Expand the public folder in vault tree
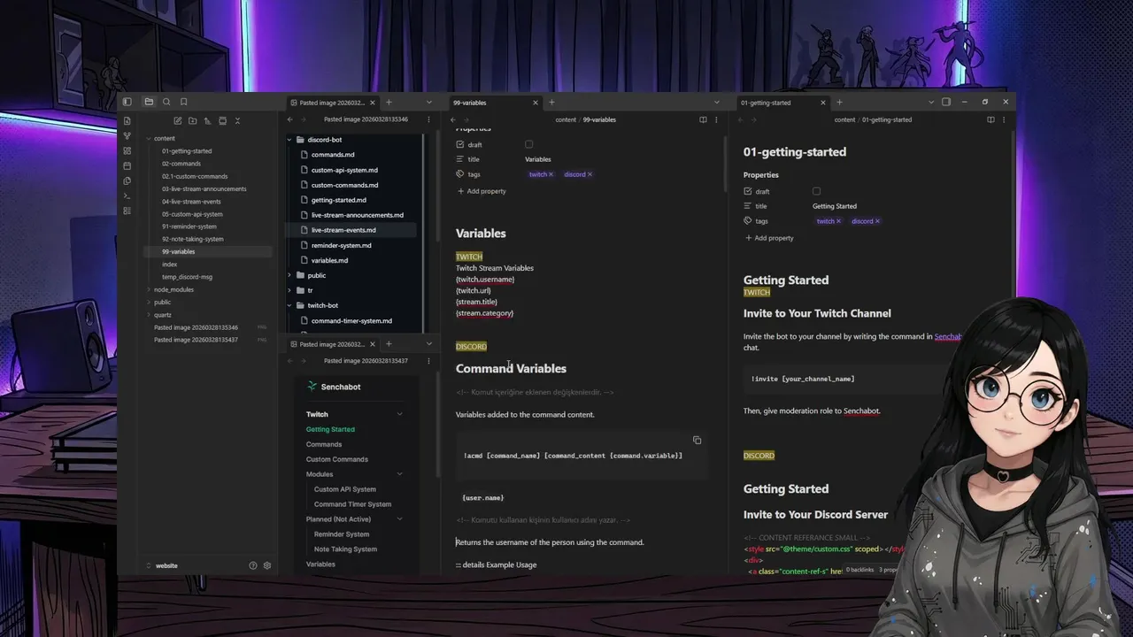Screen dimensions: 1133x637 [x=149, y=302]
